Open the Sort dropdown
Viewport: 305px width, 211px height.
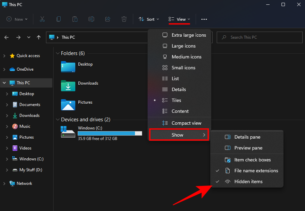pos(149,19)
